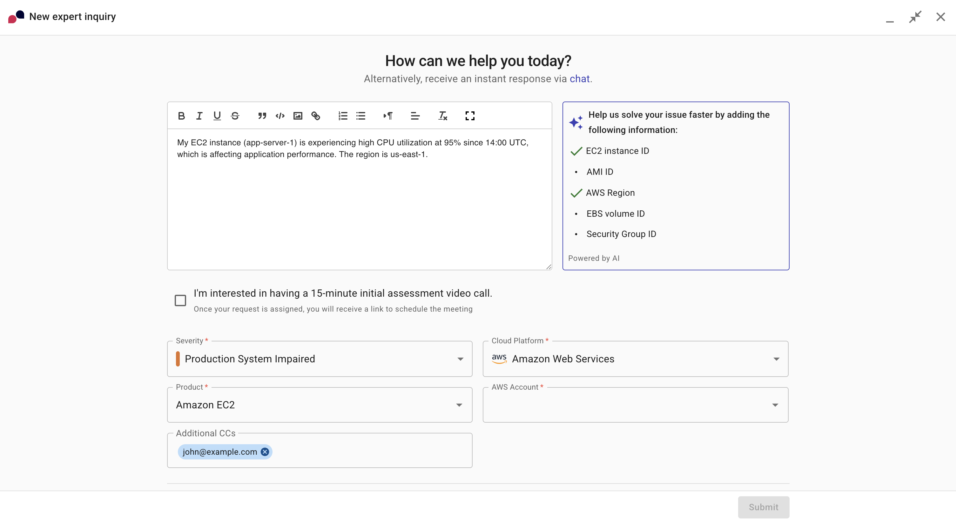
Task: Submit the expert inquiry
Action: [x=763, y=507]
